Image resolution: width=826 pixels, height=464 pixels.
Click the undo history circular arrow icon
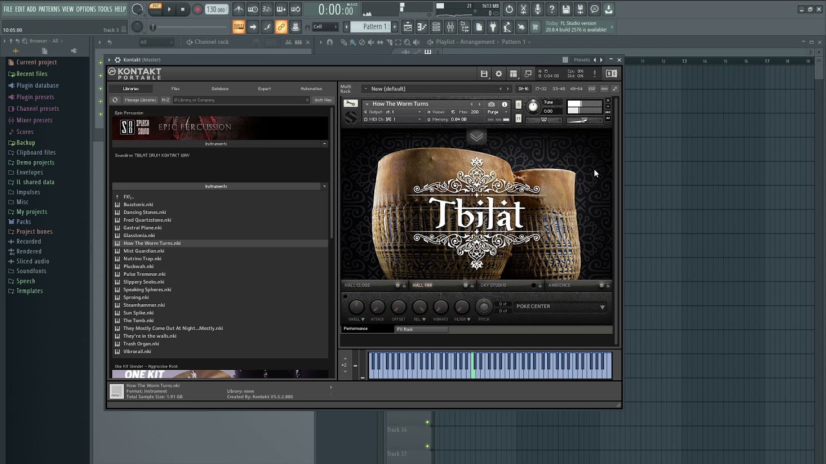click(x=509, y=9)
